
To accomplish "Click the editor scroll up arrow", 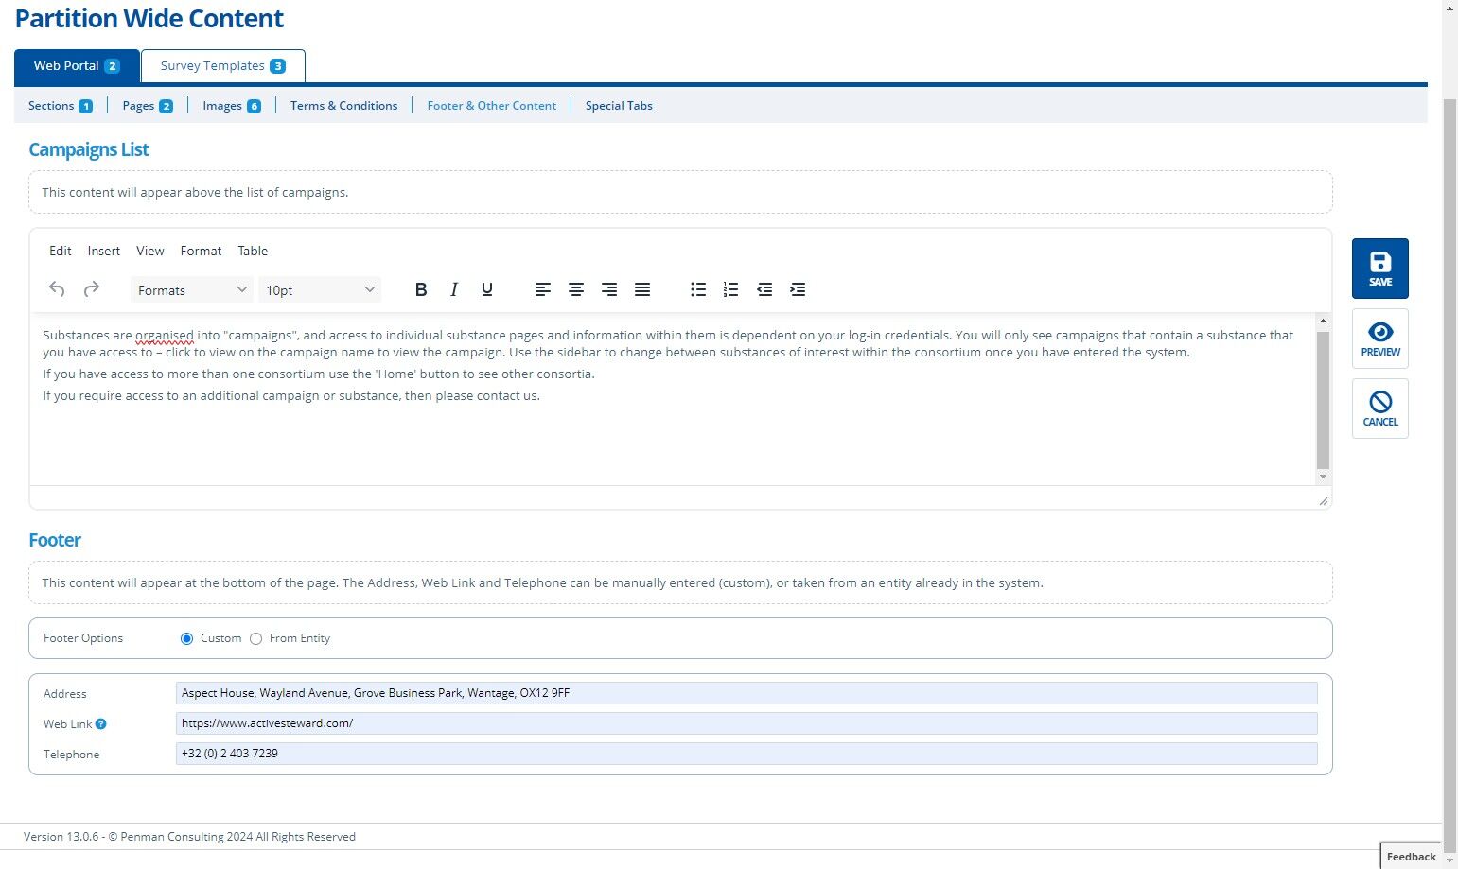I will pyautogui.click(x=1323, y=322).
